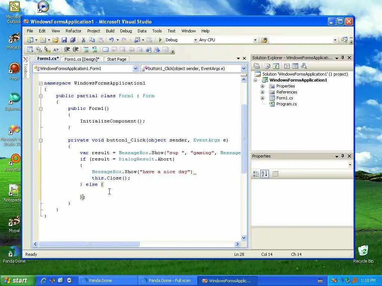Click the Open File folder icon
382x286 pixels.
[x=56, y=40]
